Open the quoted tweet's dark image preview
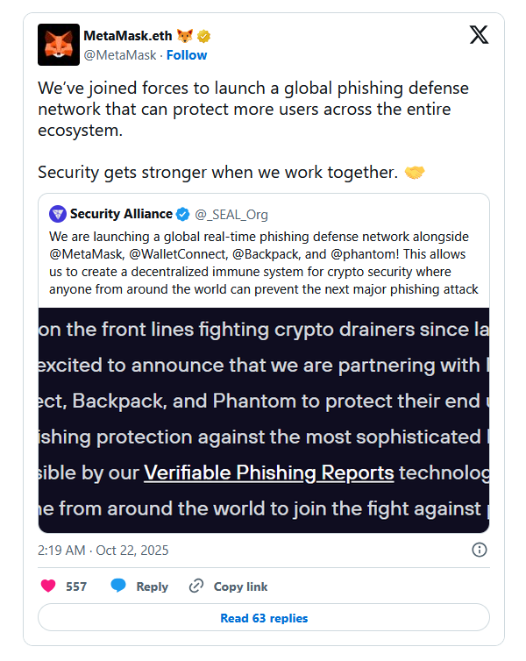Image resolution: width=526 pixels, height=661 pixels. click(263, 419)
